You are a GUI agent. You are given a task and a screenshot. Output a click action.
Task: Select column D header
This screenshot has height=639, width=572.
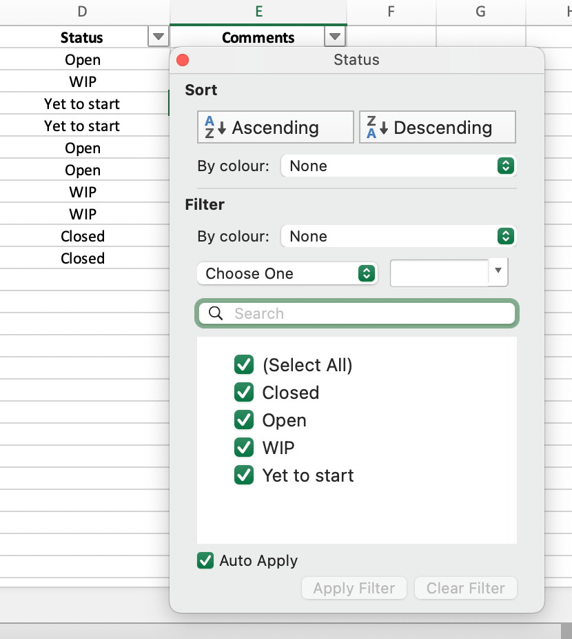pyautogui.click(x=83, y=11)
